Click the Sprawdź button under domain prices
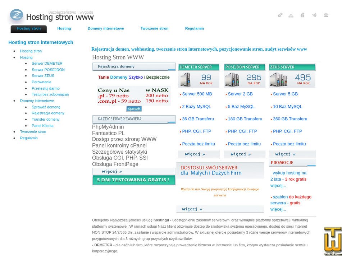This screenshot has height=256, width=342. point(134,108)
